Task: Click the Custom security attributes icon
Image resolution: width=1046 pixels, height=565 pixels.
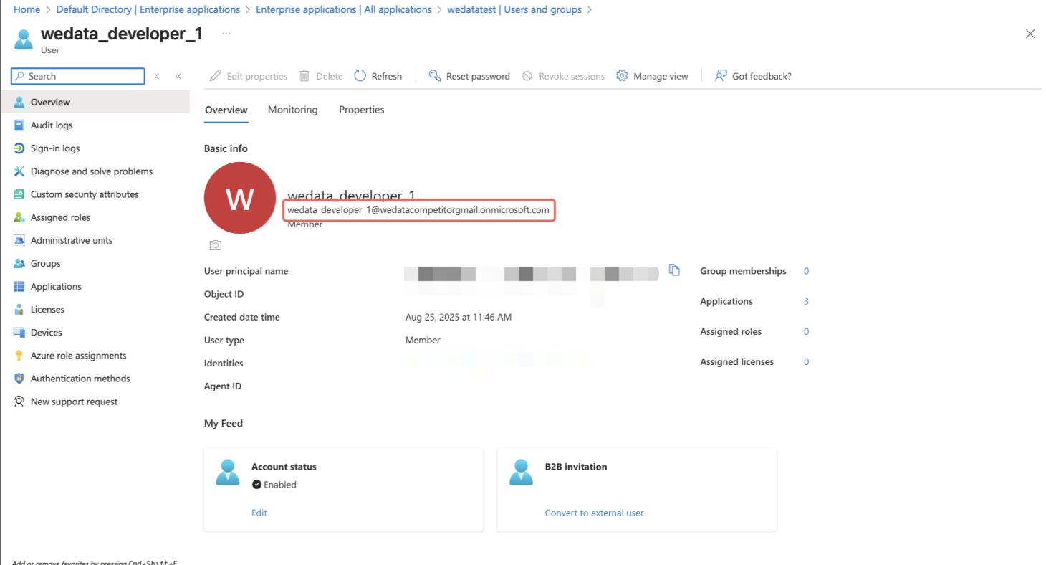Action: (x=19, y=194)
